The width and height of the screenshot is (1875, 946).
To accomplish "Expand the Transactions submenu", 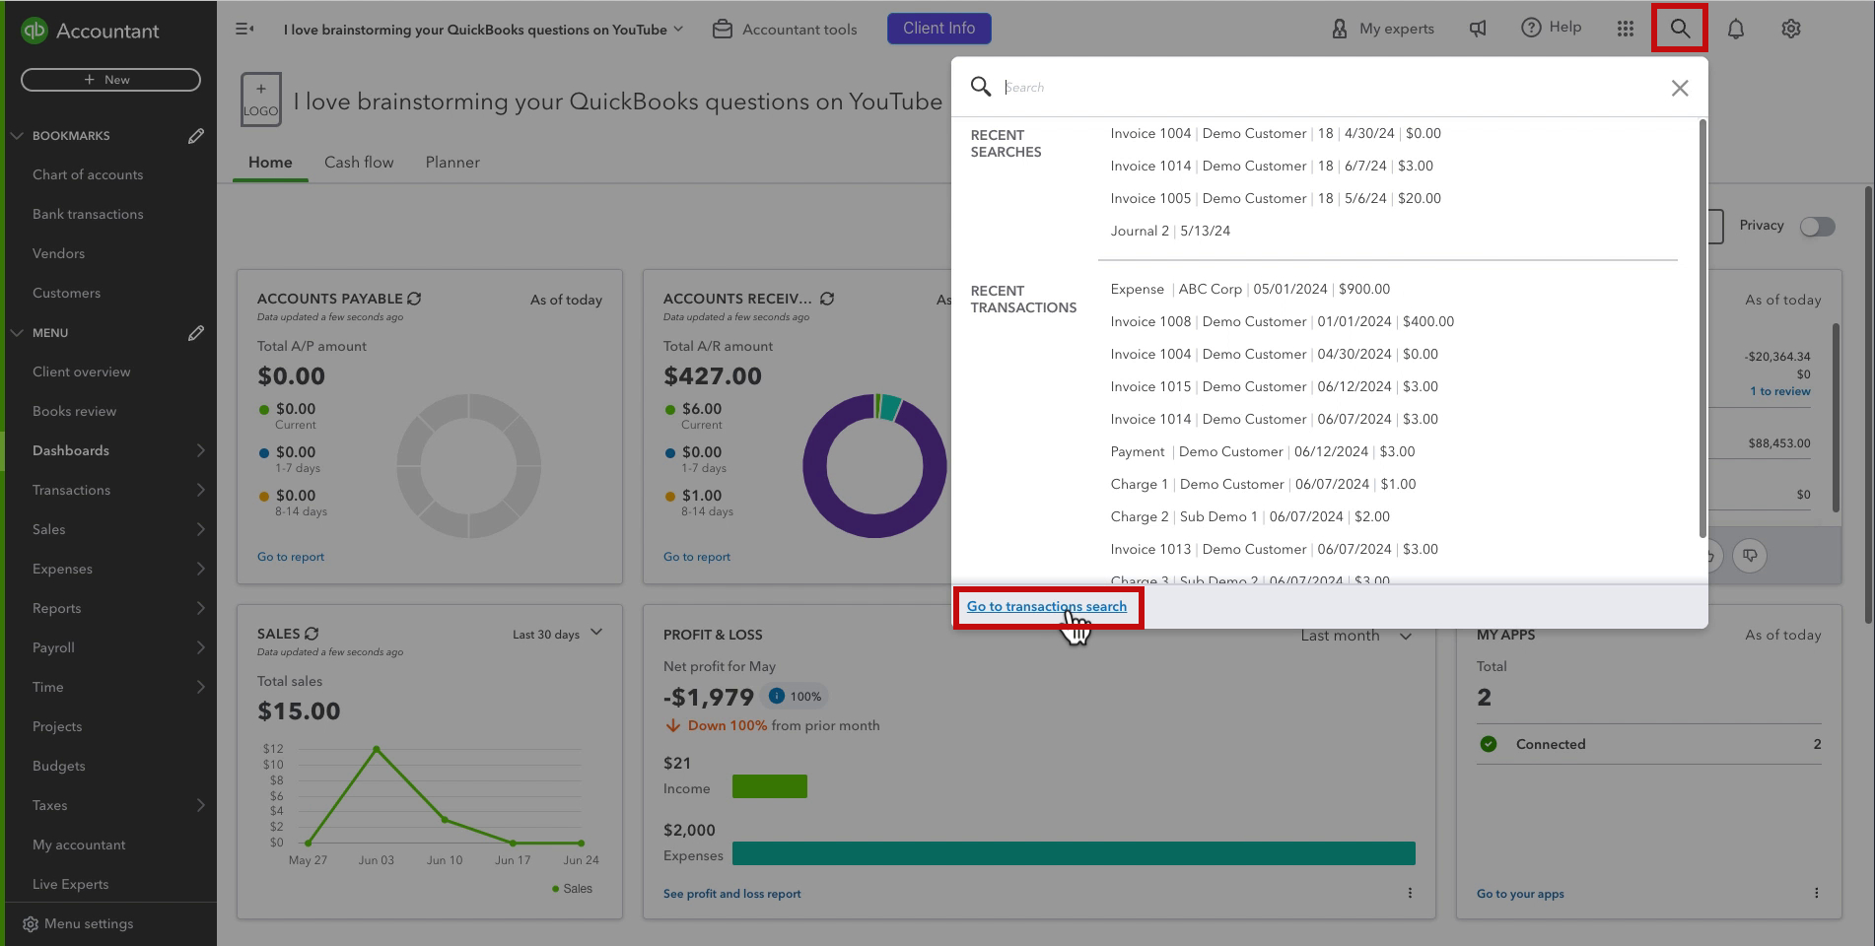I will coord(201,490).
